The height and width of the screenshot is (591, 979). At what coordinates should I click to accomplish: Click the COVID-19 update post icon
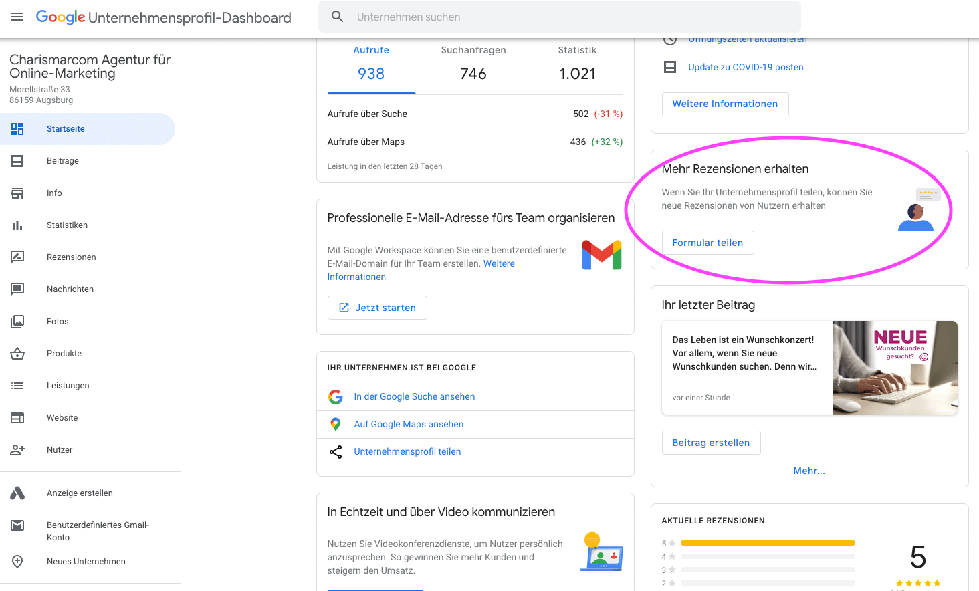(670, 67)
